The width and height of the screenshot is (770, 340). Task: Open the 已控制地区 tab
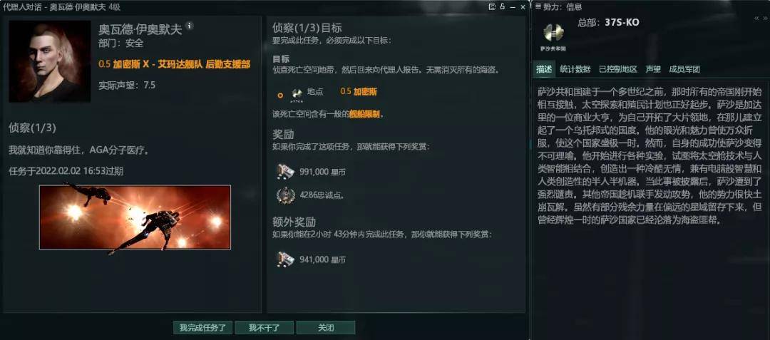(x=617, y=70)
